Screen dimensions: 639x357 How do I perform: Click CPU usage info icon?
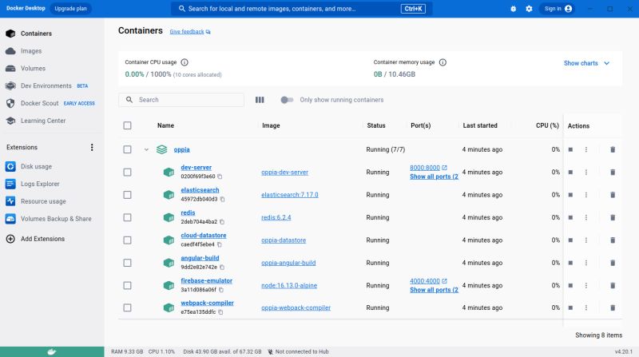coord(185,62)
